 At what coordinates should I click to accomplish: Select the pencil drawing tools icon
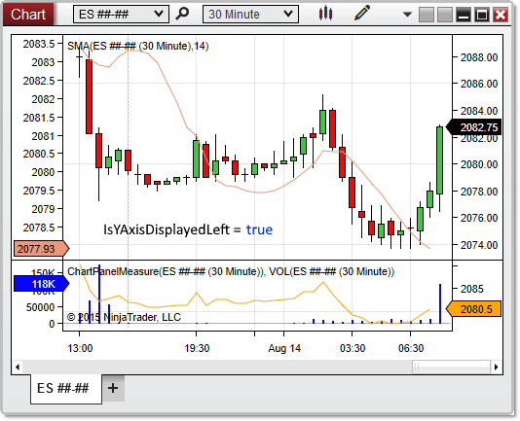(x=362, y=14)
